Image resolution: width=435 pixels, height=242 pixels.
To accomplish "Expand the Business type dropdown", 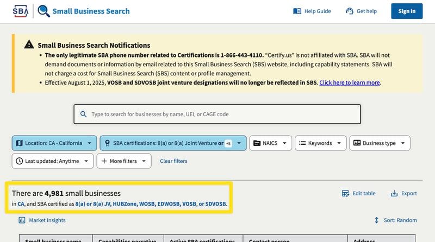I will pyautogui.click(x=379, y=143).
